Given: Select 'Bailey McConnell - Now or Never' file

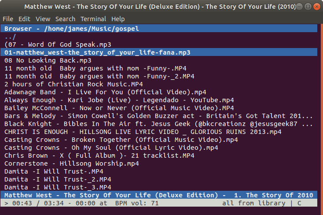Looking at the screenshot, I should 119,108.
